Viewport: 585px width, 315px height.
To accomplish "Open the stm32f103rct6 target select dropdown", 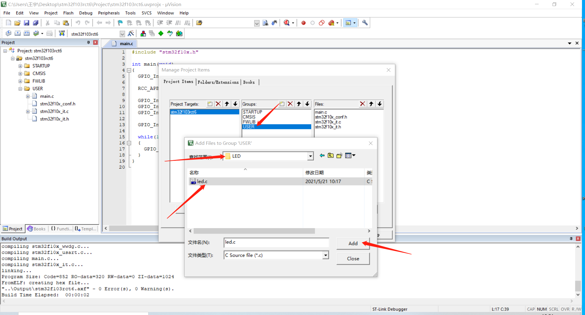I will point(122,34).
